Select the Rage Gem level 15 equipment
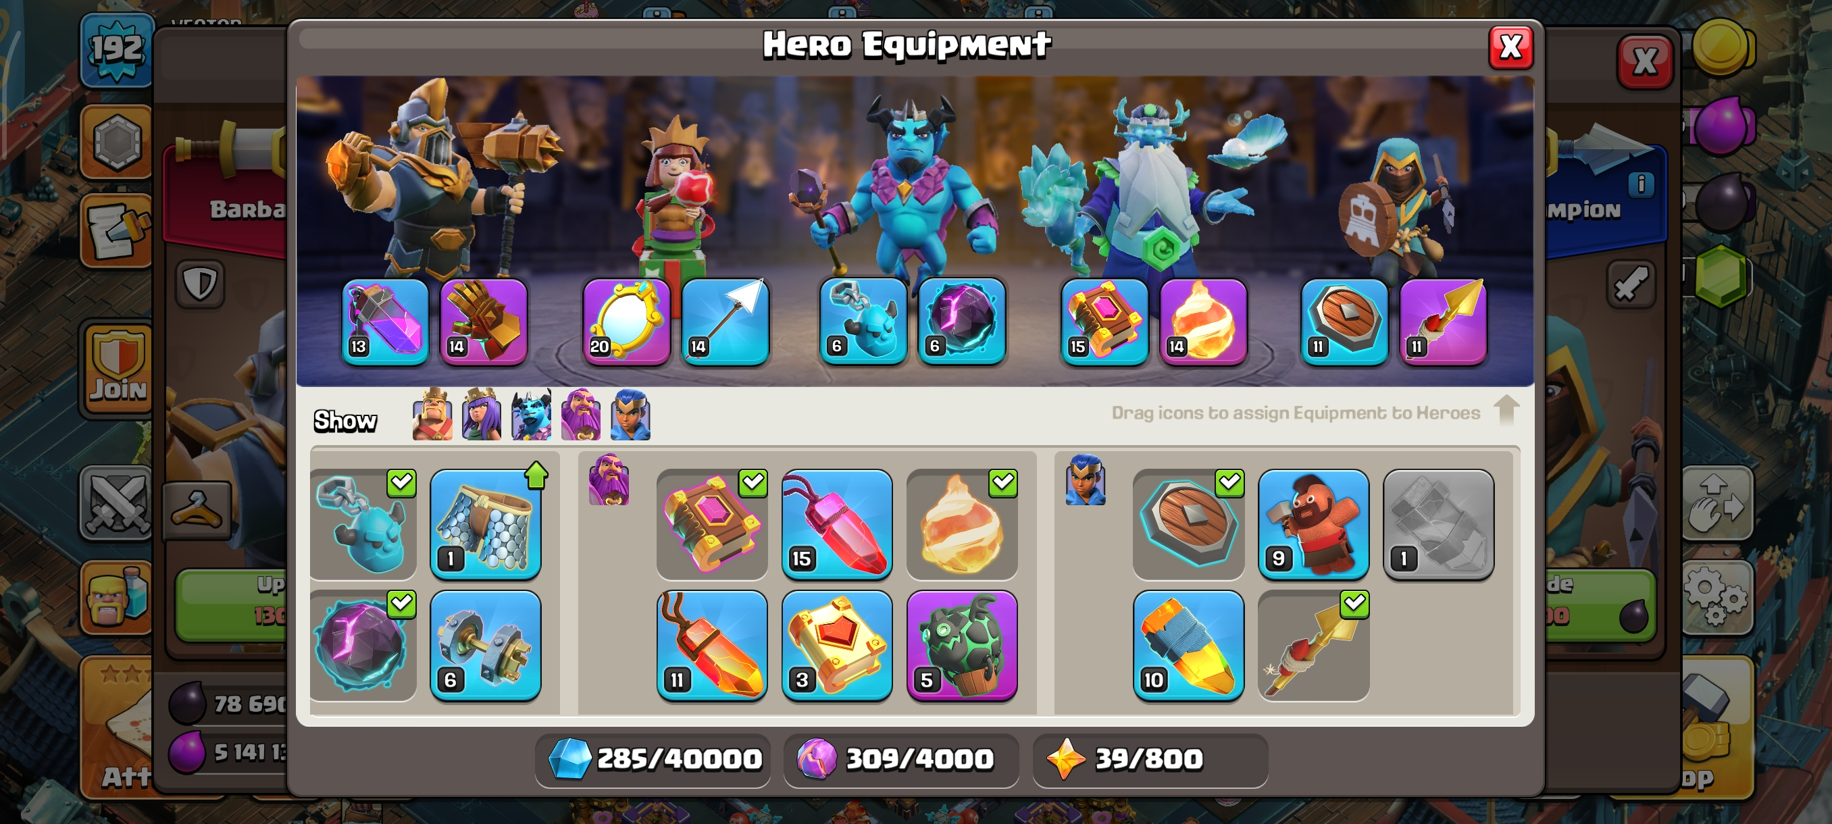 click(x=836, y=524)
